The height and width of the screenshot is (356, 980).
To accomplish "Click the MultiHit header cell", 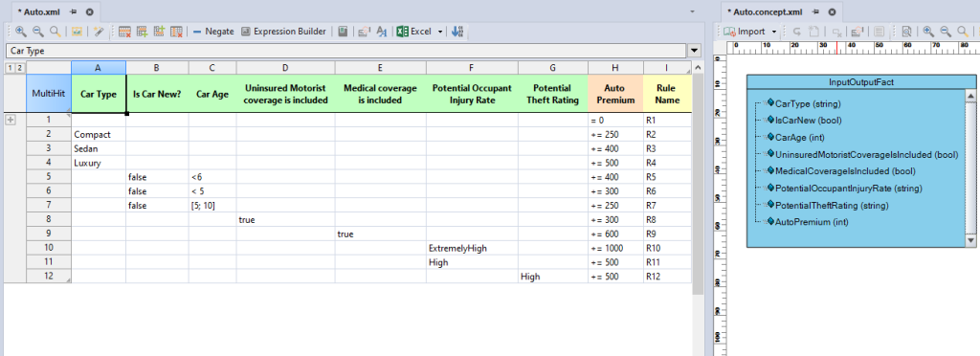I will pyautogui.click(x=49, y=94).
